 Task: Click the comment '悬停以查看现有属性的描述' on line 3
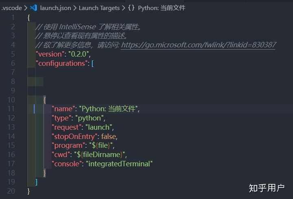pos(81,36)
